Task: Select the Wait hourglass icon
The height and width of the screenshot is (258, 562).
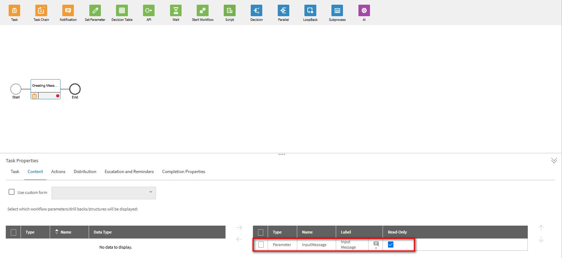Action: [176, 10]
